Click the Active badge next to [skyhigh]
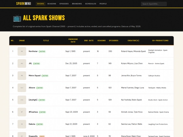The width and height of the screenshot is (183, 137). pyautogui.click(x=42, y=100)
